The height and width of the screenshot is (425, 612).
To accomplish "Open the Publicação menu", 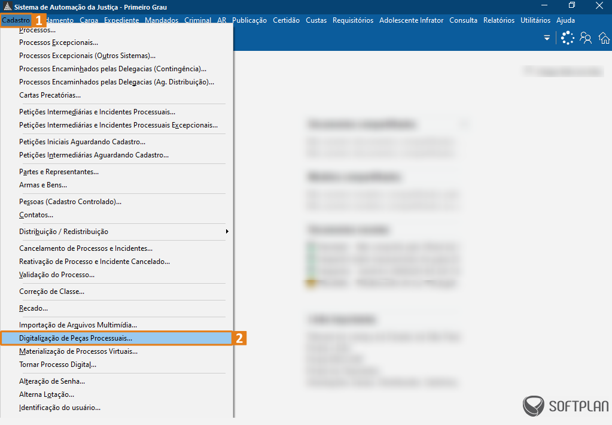I will click(249, 20).
